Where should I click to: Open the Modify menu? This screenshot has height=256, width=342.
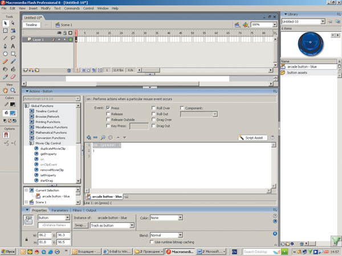coord(46,9)
